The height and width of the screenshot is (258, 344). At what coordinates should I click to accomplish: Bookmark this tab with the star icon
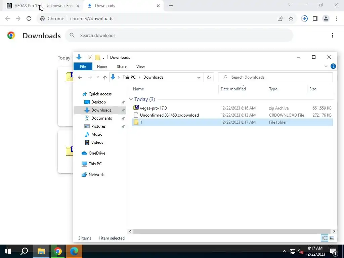click(x=291, y=19)
